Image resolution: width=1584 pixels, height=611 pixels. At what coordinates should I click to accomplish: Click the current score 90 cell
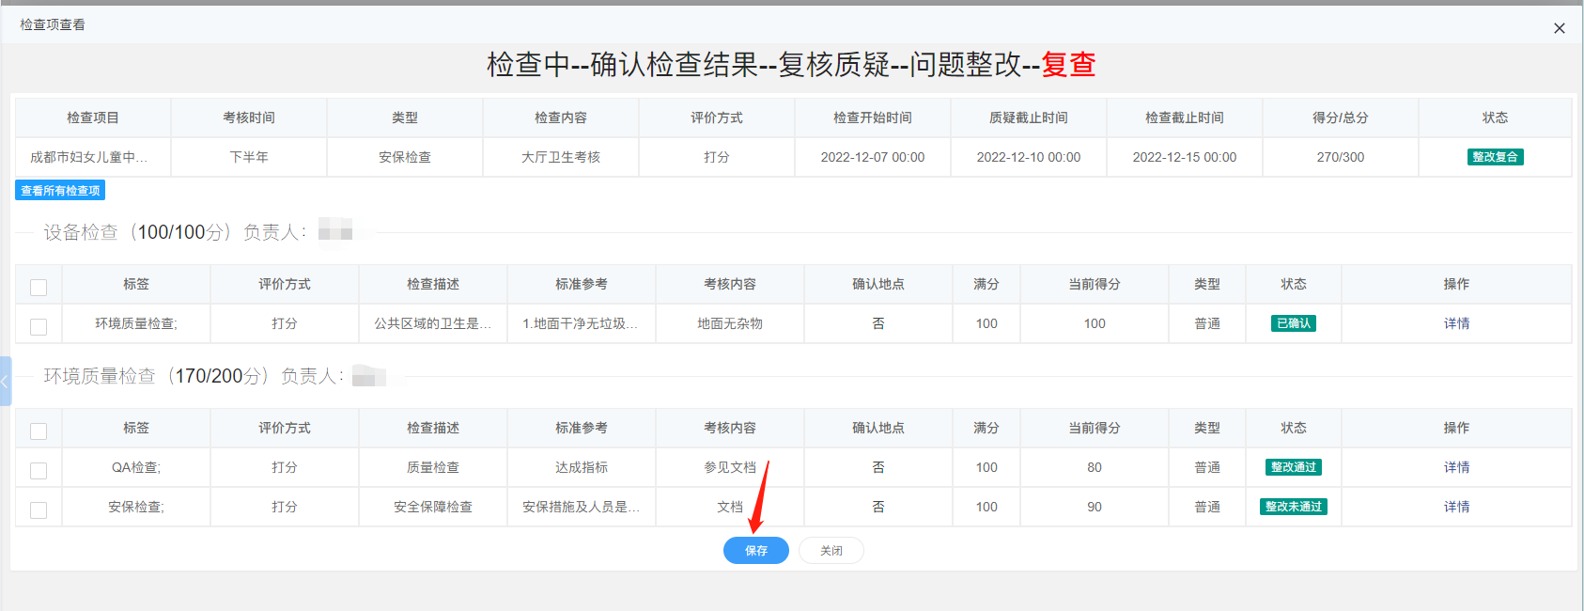[x=1095, y=507]
